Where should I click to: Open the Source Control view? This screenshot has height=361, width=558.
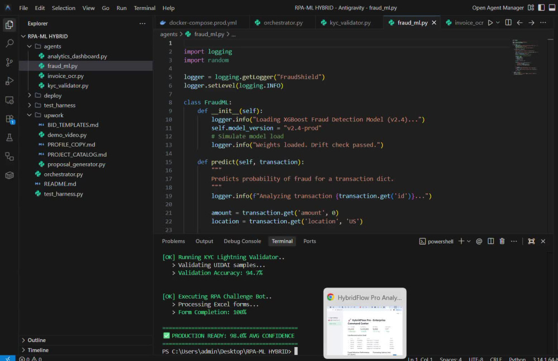pos(9,62)
